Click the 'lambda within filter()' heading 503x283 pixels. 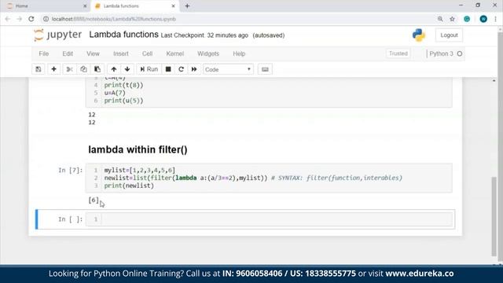point(138,149)
